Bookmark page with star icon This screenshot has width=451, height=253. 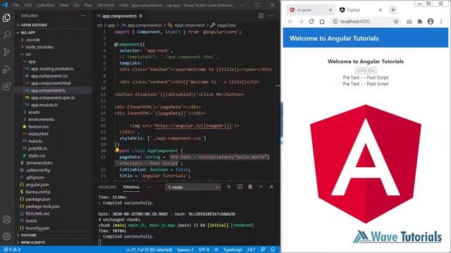pos(396,22)
